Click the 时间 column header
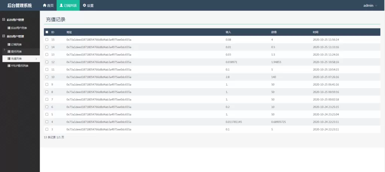This screenshot has width=385, height=172. pyautogui.click(x=315, y=32)
